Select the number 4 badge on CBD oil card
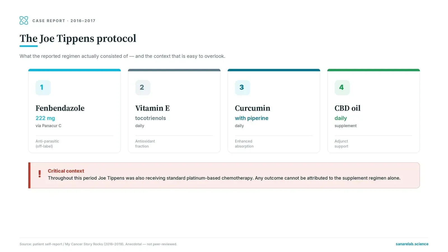This screenshot has height=252, width=448. [x=342, y=88]
